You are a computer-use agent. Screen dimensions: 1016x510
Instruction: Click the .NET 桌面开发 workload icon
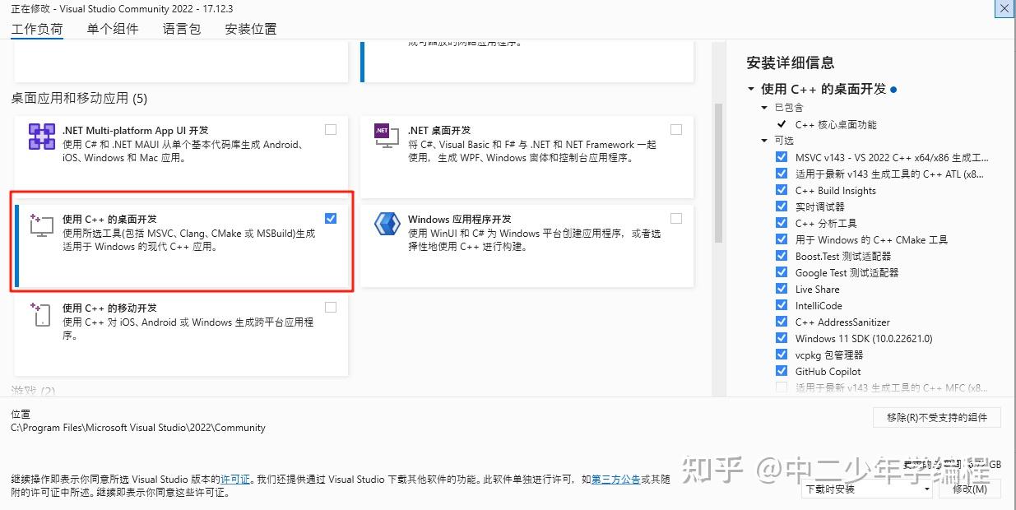pos(387,137)
